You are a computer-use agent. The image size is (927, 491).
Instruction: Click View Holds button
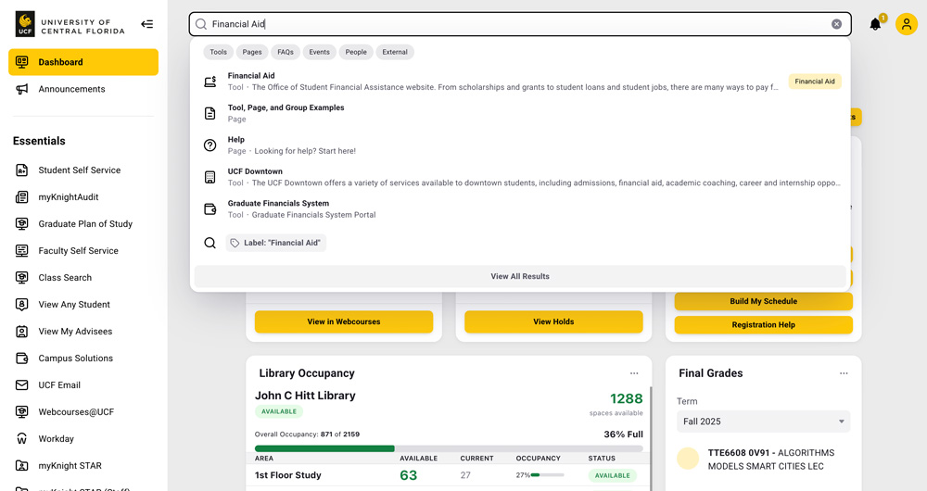coord(553,322)
